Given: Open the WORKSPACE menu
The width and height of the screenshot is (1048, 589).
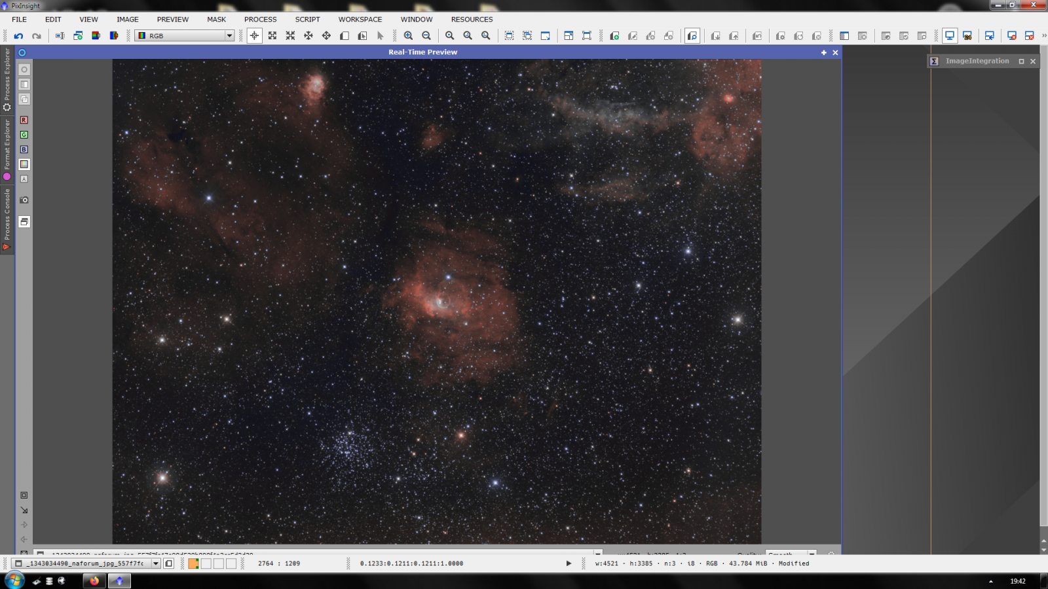Looking at the screenshot, I should coord(360,20).
